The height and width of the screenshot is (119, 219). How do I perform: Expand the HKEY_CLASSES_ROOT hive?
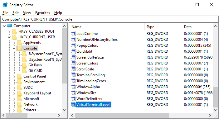[x=9, y=32]
